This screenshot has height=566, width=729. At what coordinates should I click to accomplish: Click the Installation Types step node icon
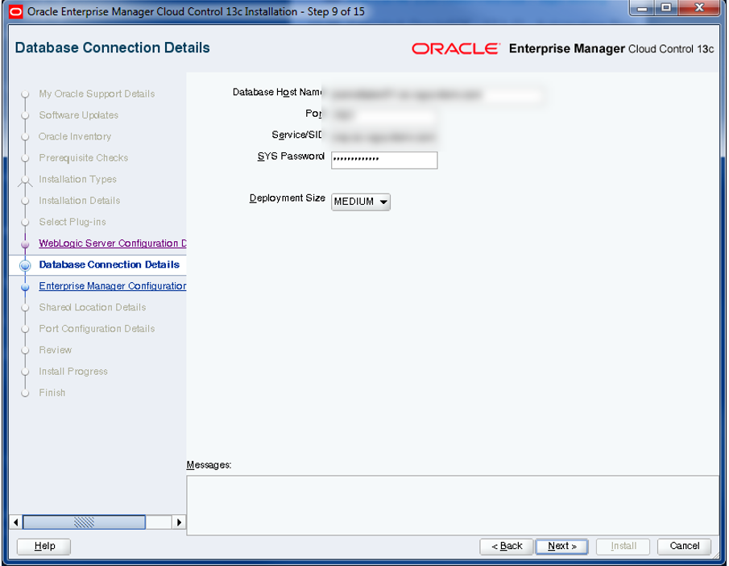25,179
